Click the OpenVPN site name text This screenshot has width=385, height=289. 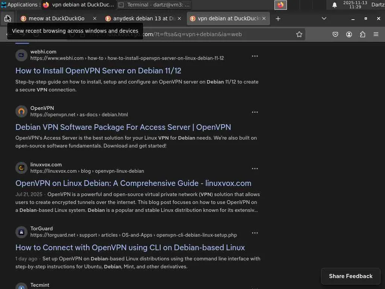[x=42, y=108]
